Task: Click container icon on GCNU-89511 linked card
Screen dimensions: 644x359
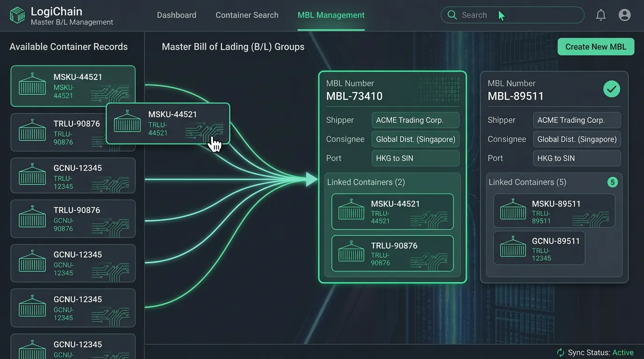Action: point(513,248)
